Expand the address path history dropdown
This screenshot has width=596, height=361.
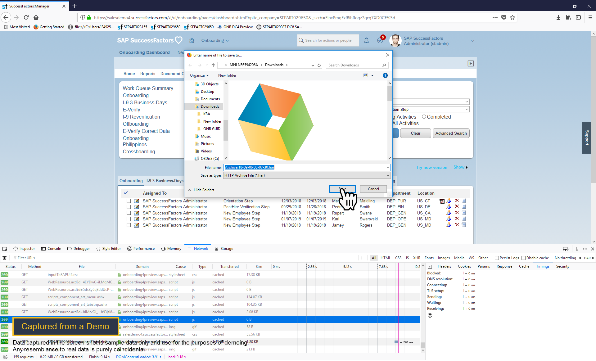tap(313, 65)
